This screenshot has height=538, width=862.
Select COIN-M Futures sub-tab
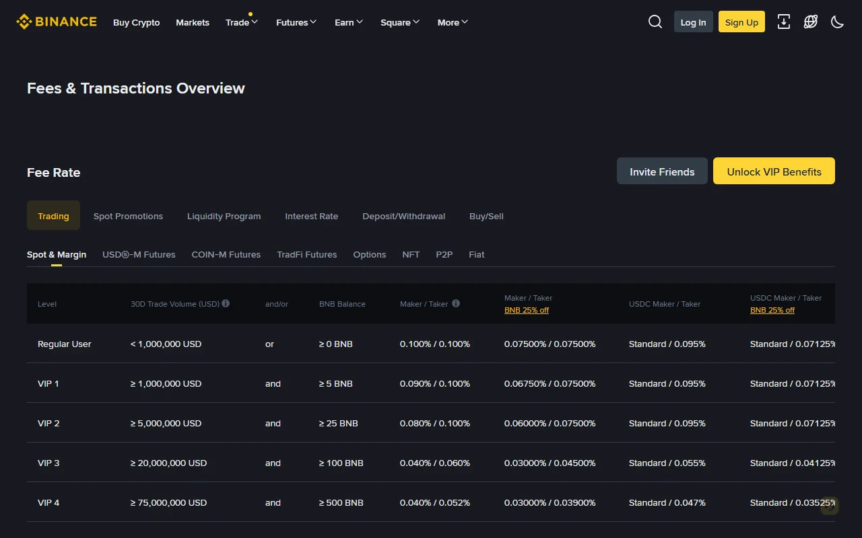(226, 254)
